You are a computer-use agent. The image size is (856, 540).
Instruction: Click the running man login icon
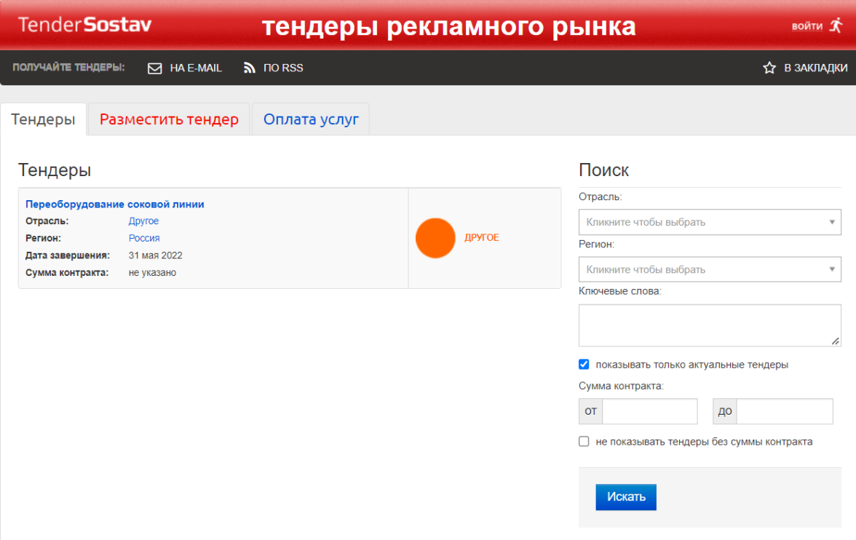pos(836,25)
